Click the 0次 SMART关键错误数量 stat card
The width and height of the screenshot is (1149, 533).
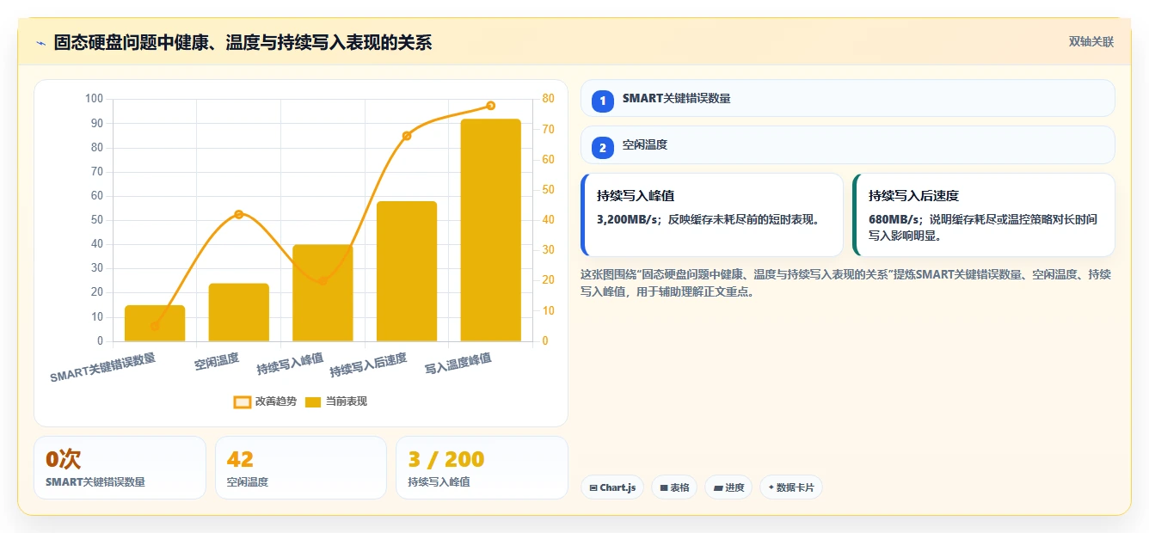pos(120,468)
